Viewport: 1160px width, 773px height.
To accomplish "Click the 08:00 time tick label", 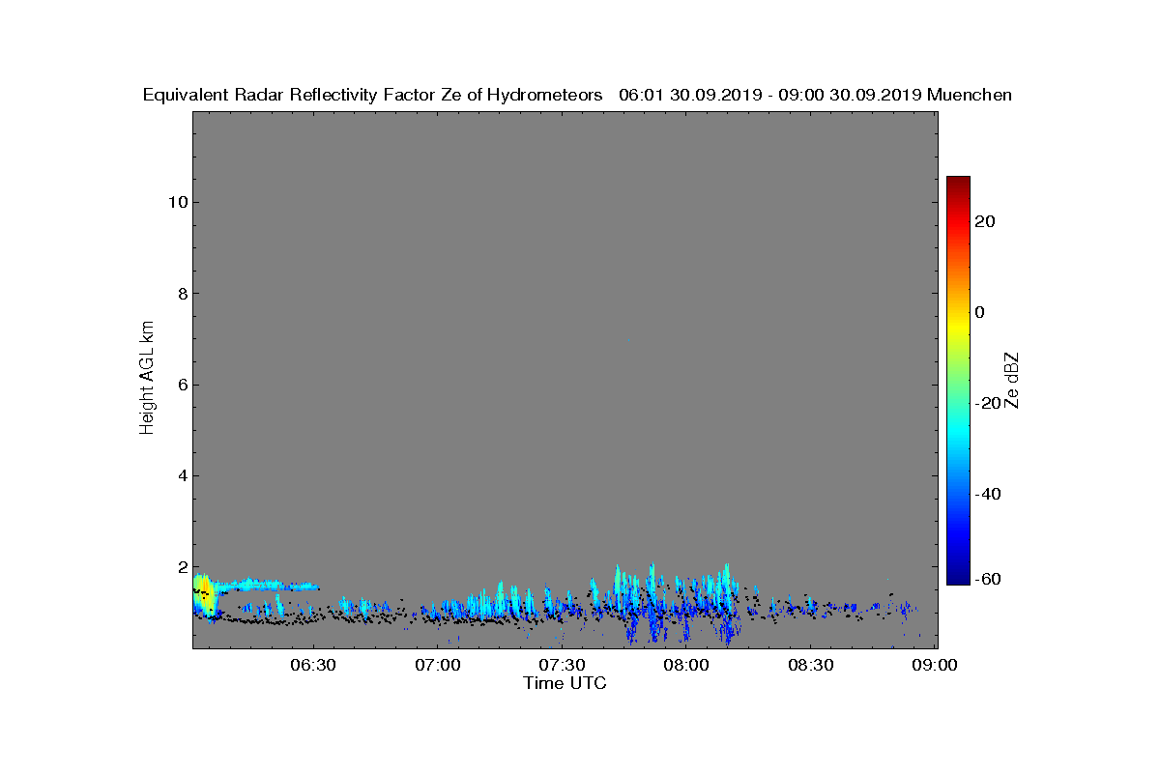I will (687, 665).
